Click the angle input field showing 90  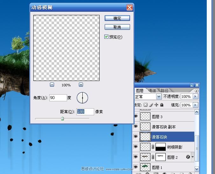[x=58, y=98]
